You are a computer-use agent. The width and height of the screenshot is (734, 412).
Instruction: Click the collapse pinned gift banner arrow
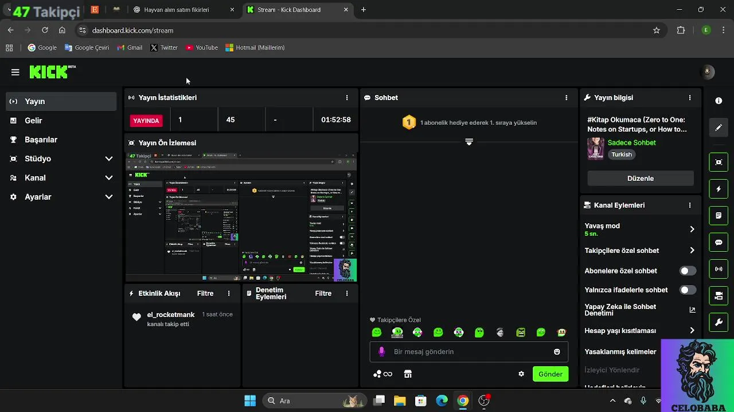(x=469, y=142)
